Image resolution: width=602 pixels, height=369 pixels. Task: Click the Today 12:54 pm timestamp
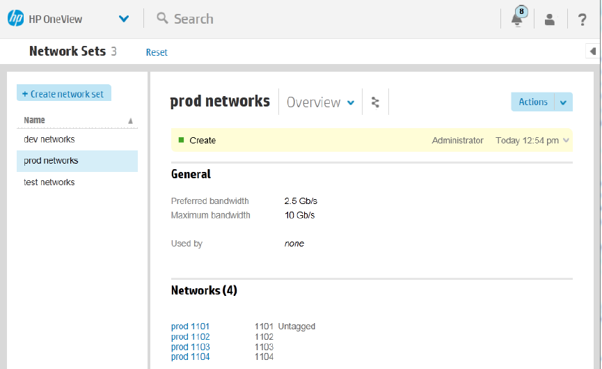click(x=527, y=141)
